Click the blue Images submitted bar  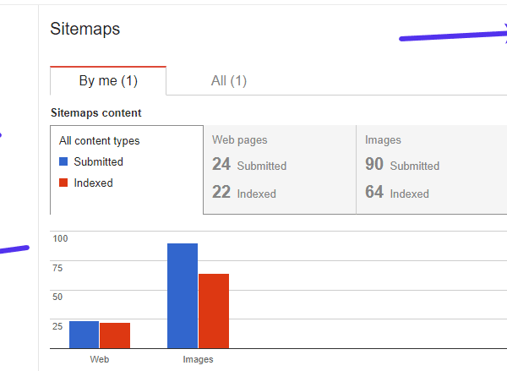point(183,296)
